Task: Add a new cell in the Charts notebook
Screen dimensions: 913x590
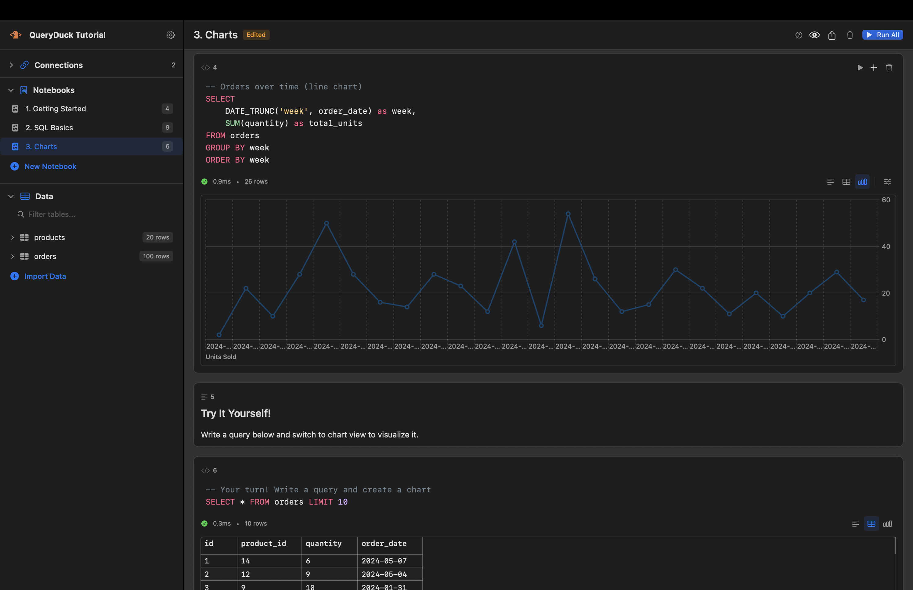Action: tap(874, 67)
